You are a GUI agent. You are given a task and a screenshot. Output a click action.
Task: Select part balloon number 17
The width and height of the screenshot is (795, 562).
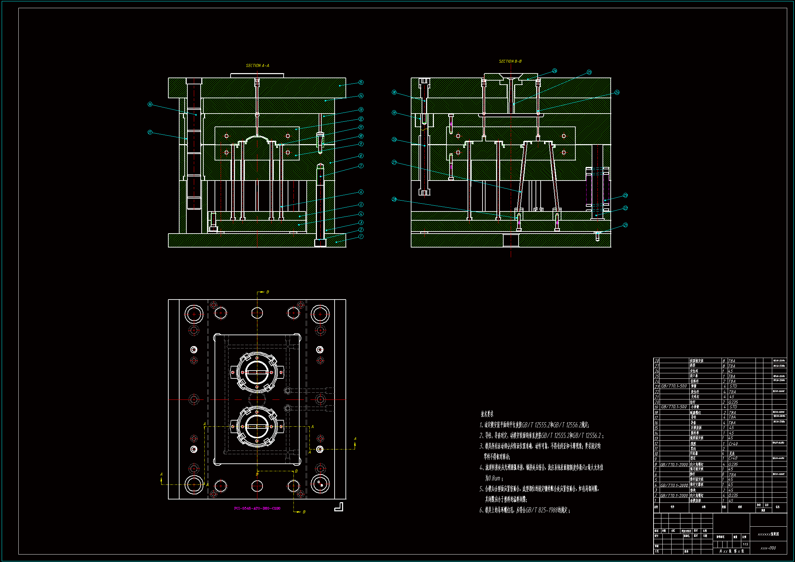[150, 132]
